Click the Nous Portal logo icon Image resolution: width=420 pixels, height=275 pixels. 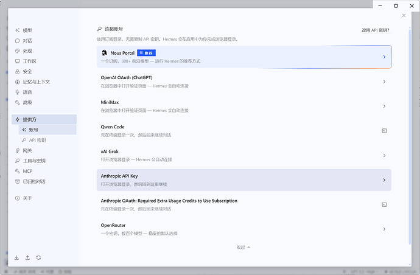click(105, 53)
